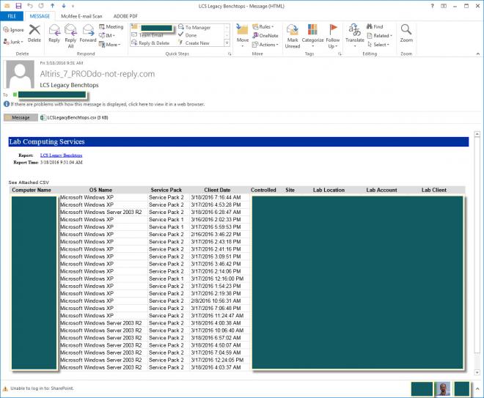The image size is (484, 398).
Task: Open the Ribbon Display Options button
Action: [x=443, y=6]
